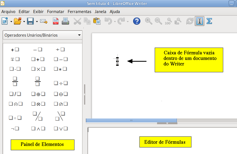Collapse the formula editor pane handle
Screen dimensions: 237x154
click(x=167, y=123)
